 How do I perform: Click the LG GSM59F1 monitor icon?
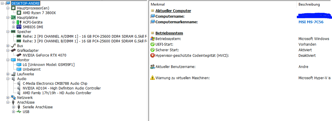point(19,64)
